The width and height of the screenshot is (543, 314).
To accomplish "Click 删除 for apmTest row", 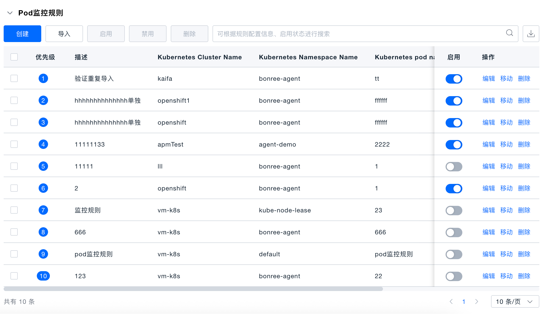I will pos(524,144).
